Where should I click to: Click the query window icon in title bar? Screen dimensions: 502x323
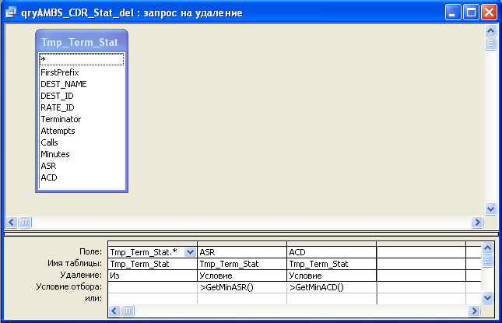tap(11, 12)
